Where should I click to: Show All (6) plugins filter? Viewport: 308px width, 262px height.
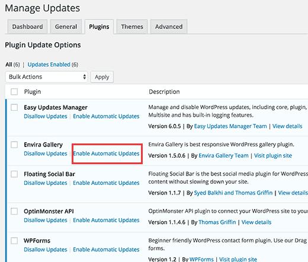tap(12, 65)
